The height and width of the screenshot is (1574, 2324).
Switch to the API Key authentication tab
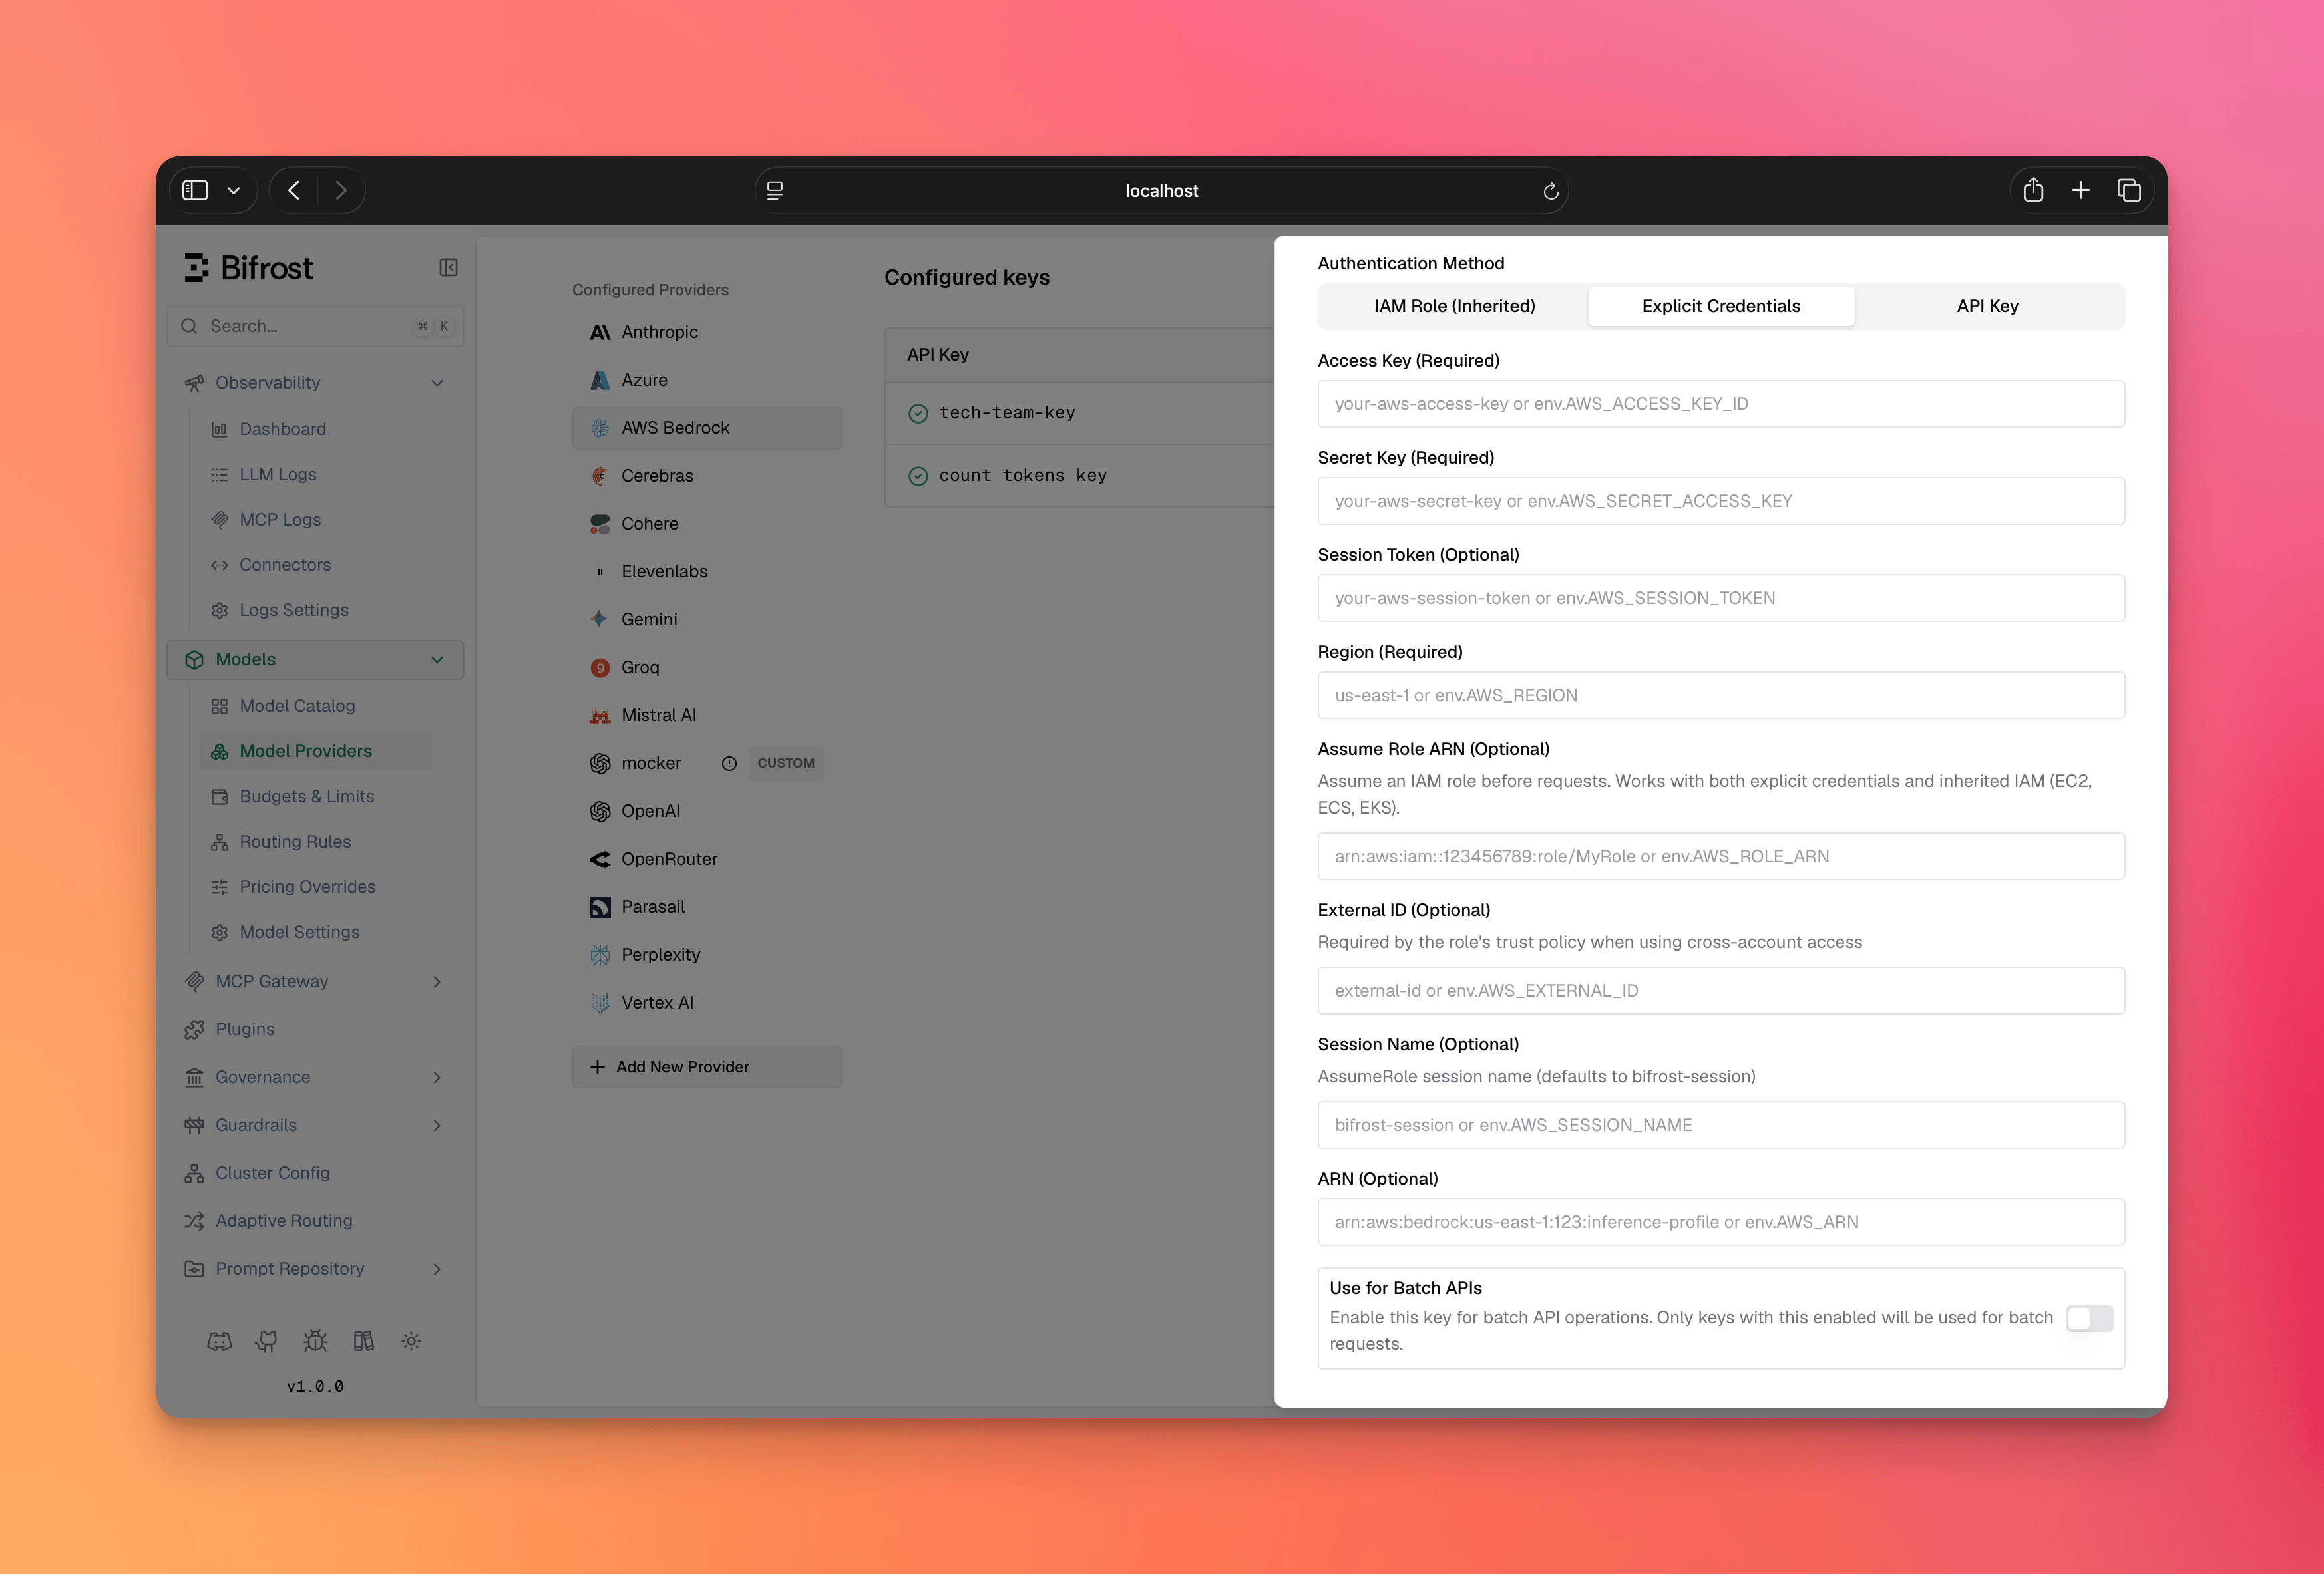coord(1987,306)
